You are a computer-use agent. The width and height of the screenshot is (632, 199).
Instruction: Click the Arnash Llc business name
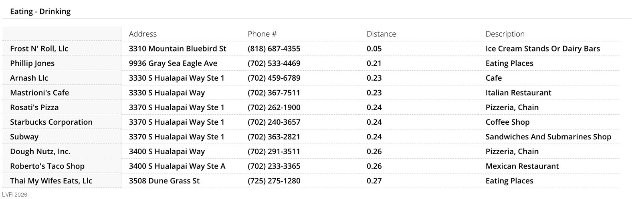coord(29,78)
